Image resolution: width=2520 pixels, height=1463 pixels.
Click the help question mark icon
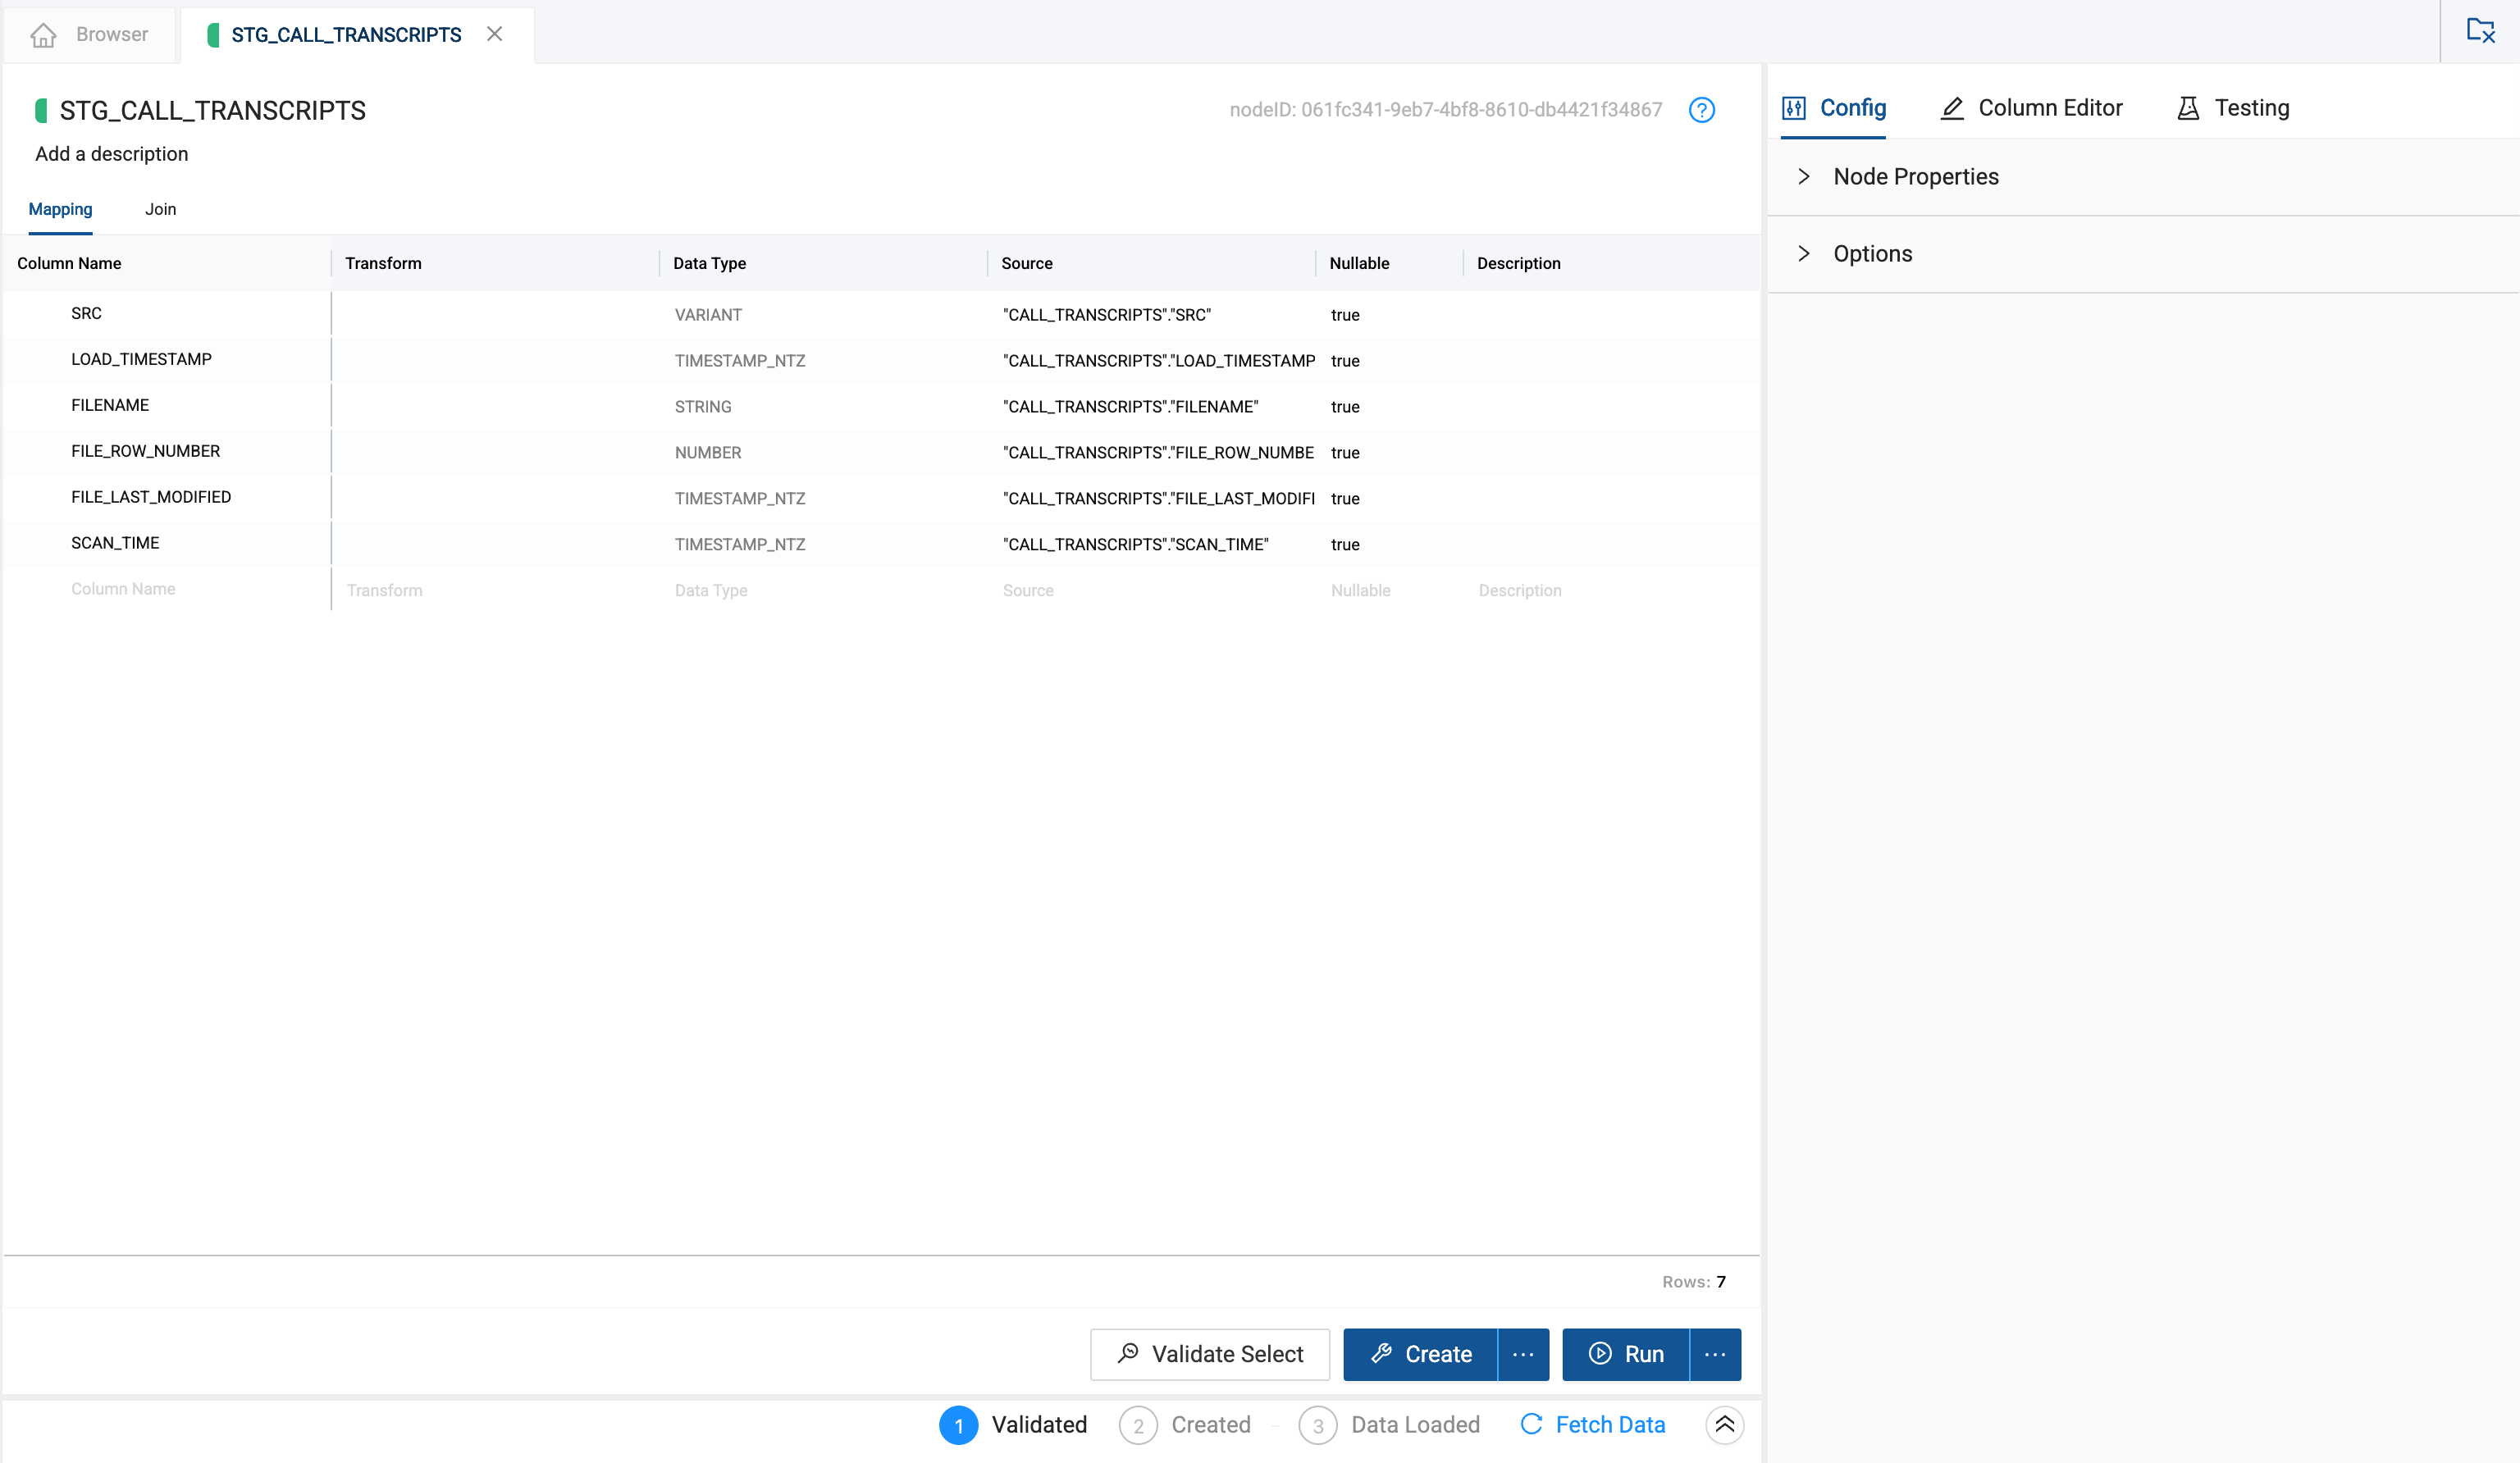click(x=1701, y=110)
